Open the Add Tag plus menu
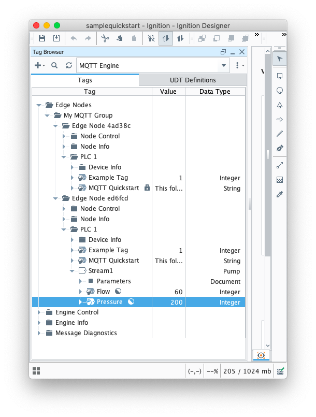This screenshot has height=417, width=316. click(x=40, y=65)
